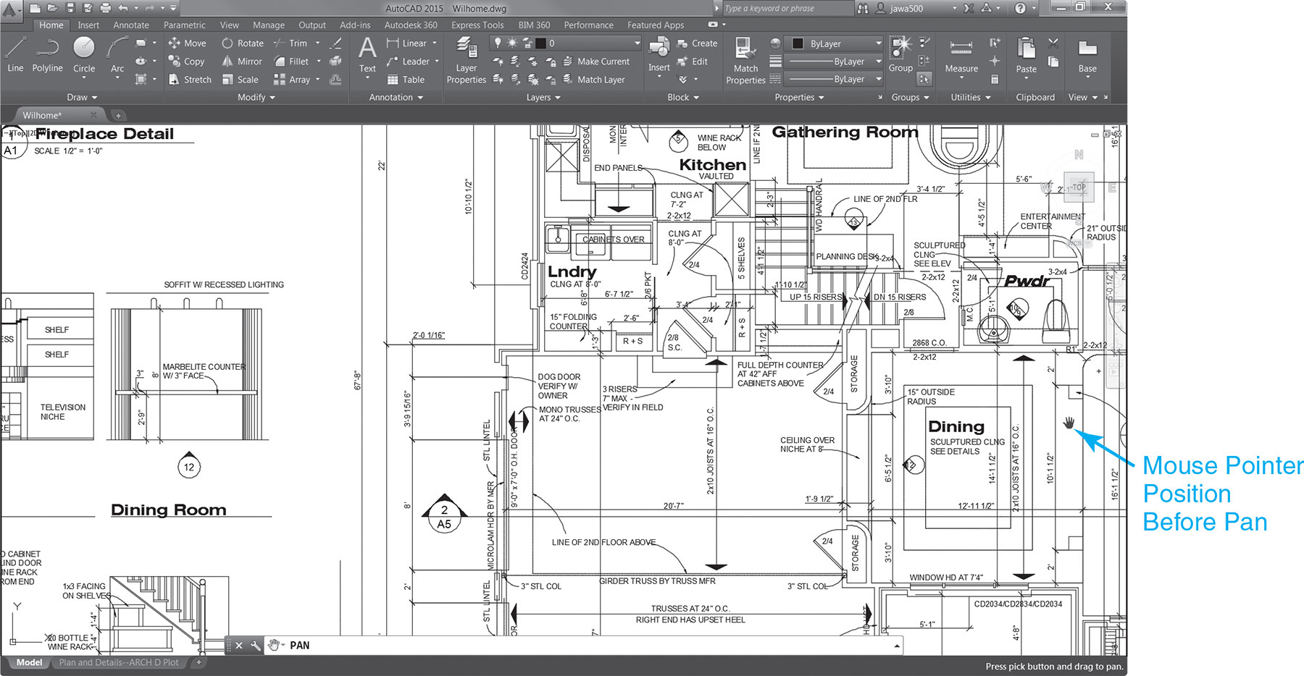Click the Help question mark icon
Image resolution: width=1304 pixels, height=676 pixels.
coord(1020,8)
